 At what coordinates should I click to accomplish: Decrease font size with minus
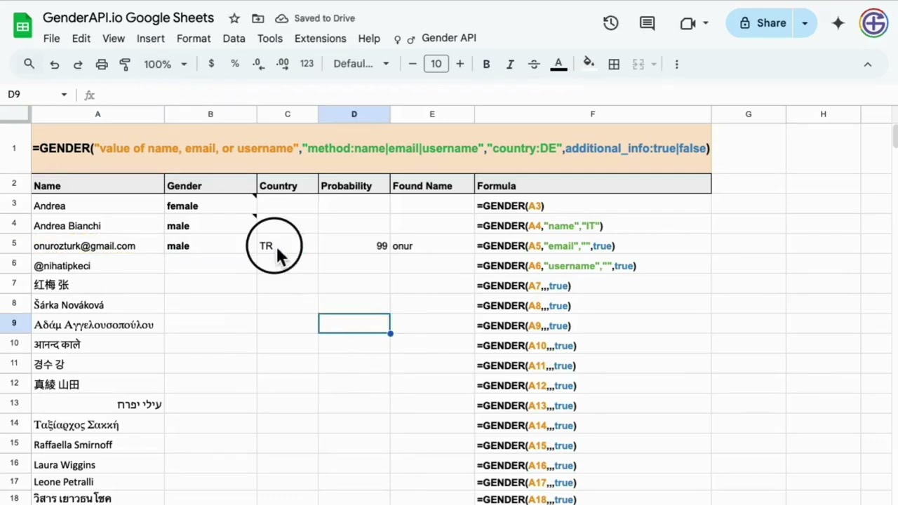coord(413,64)
